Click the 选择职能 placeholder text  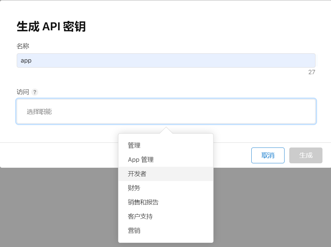[x=39, y=111]
